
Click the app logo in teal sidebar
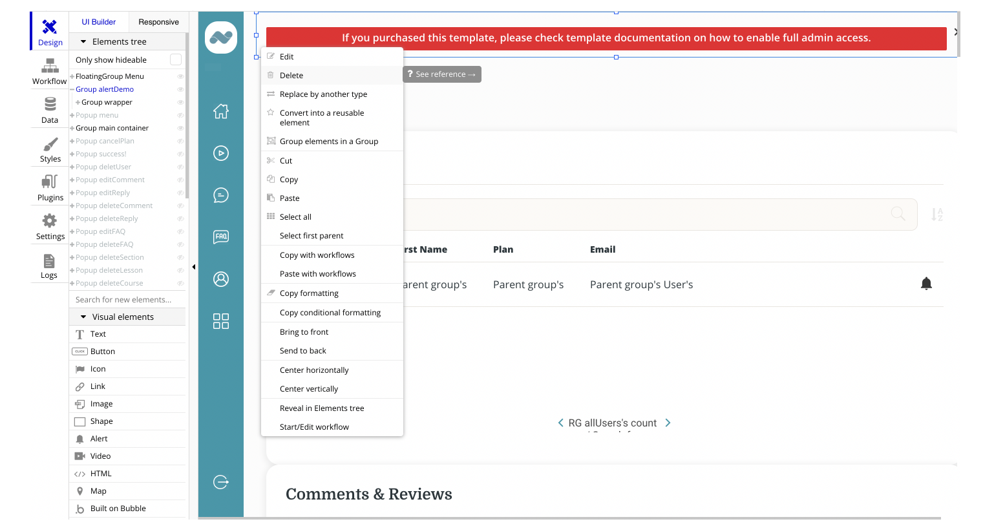pos(221,37)
